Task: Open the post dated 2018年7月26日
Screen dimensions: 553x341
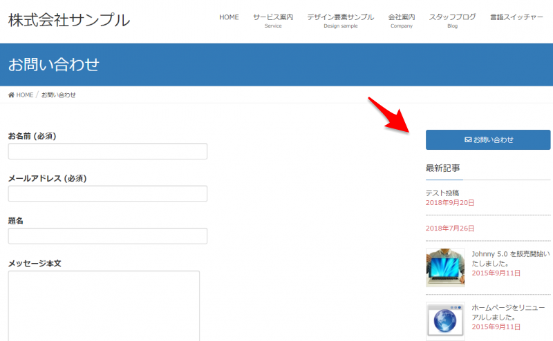Action: click(450, 228)
